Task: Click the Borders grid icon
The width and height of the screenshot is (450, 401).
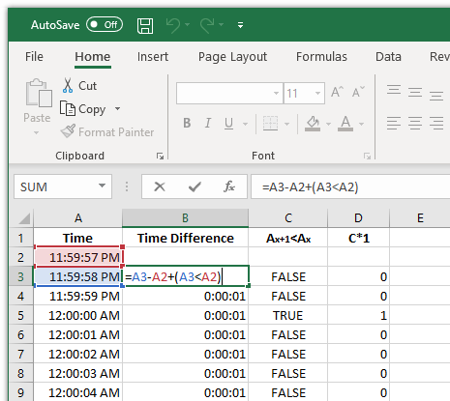Action: pyautogui.click(x=270, y=124)
